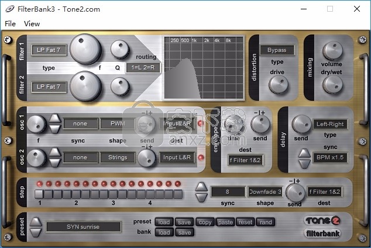This screenshot has height=248, width=371.
Task: Click the envelope send knob
Action: click(x=260, y=125)
